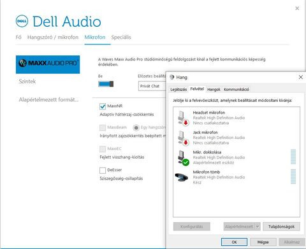The width and height of the screenshot is (306, 249).
Task: Open the Hangok tab
Action: click(214, 89)
